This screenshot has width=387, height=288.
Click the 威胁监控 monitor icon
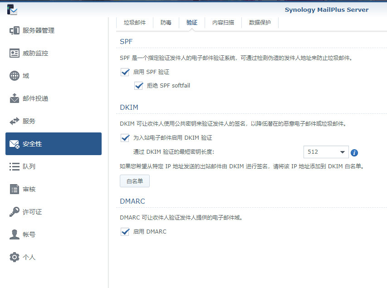(15, 53)
